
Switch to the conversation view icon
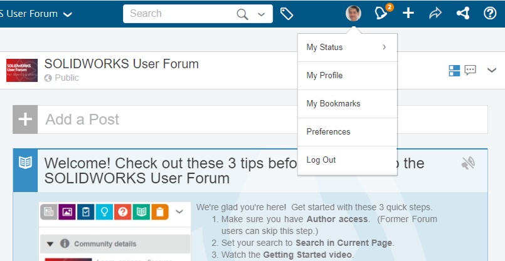(x=471, y=70)
